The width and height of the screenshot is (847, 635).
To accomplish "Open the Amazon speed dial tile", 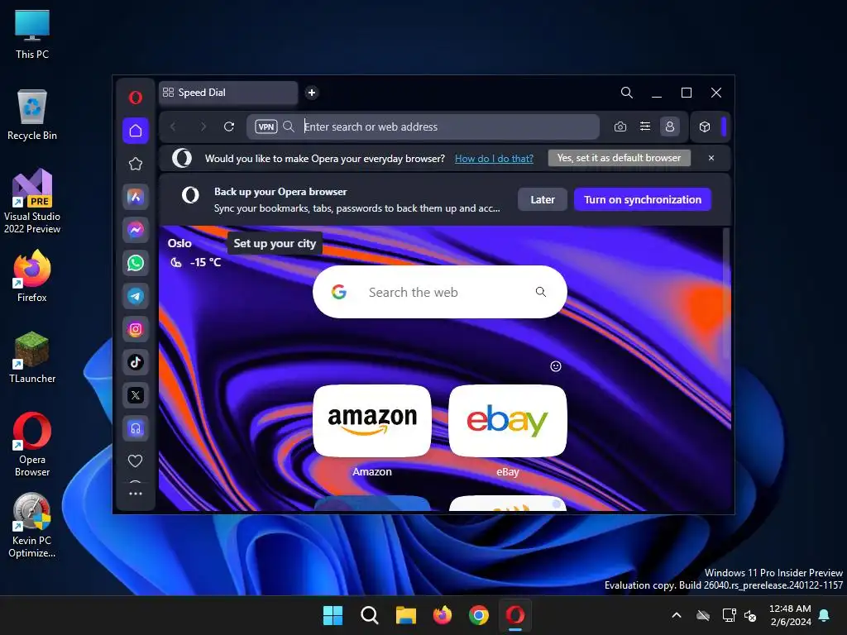I will [372, 421].
